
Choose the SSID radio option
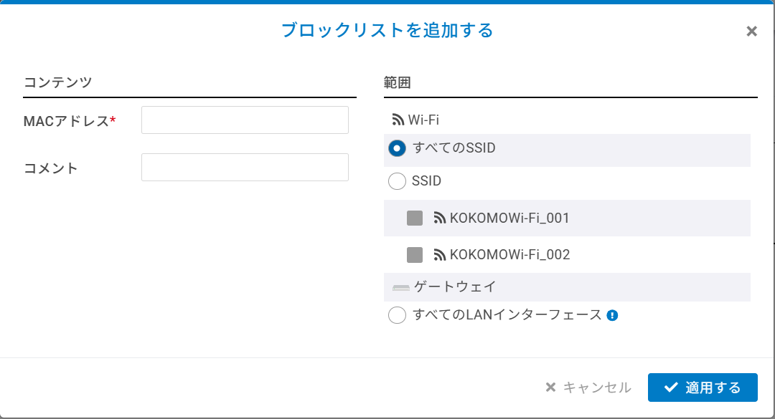point(397,181)
